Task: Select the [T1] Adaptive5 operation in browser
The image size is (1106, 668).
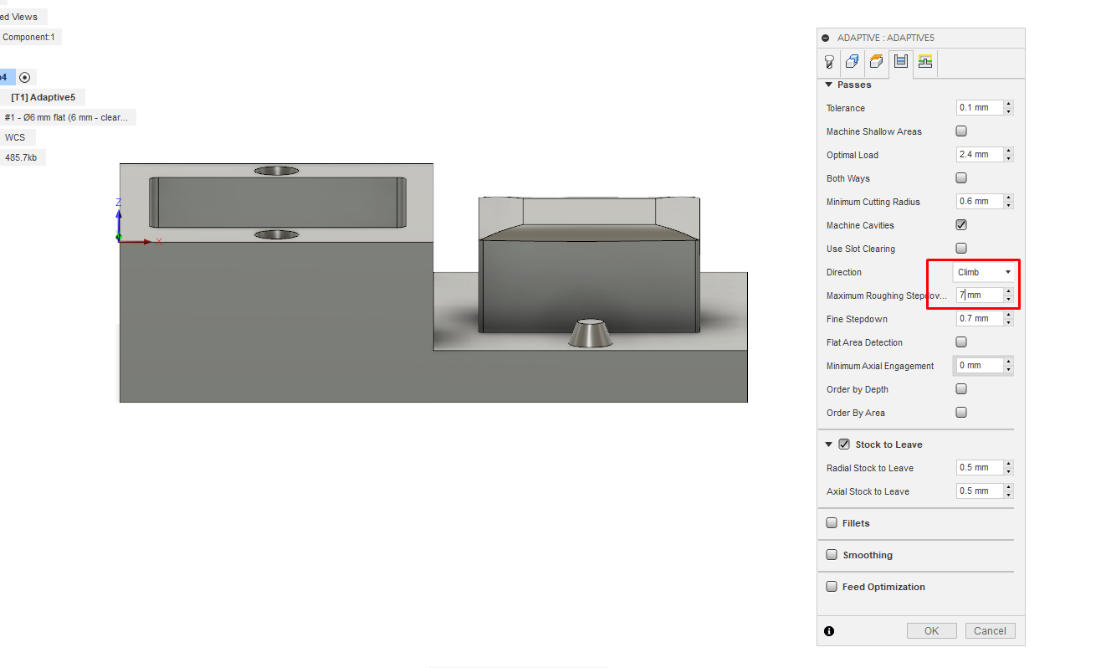Action: pyautogui.click(x=44, y=97)
